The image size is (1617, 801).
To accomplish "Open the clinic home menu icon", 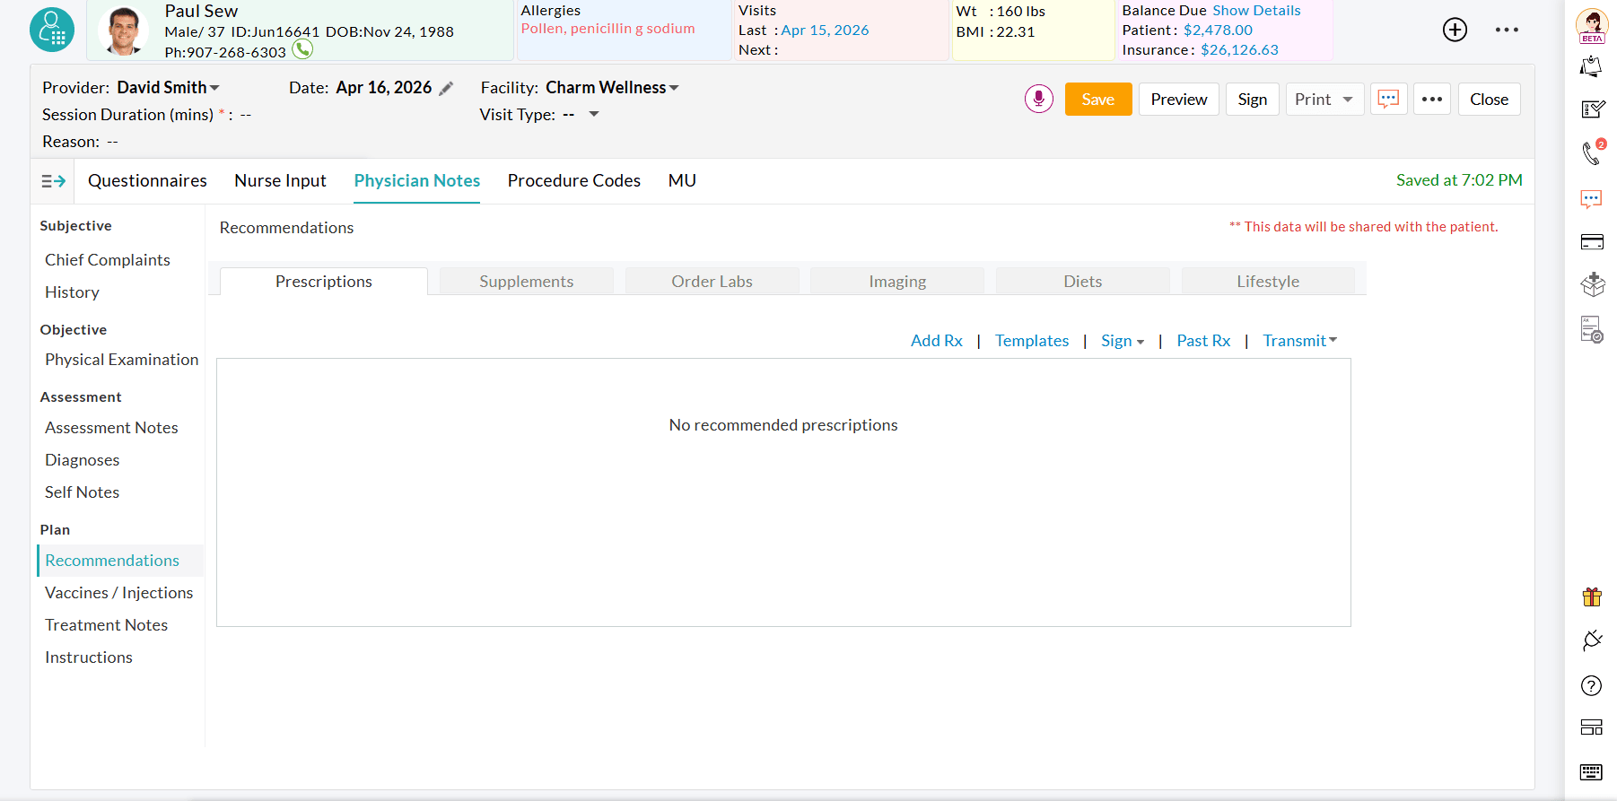I will coord(52,30).
